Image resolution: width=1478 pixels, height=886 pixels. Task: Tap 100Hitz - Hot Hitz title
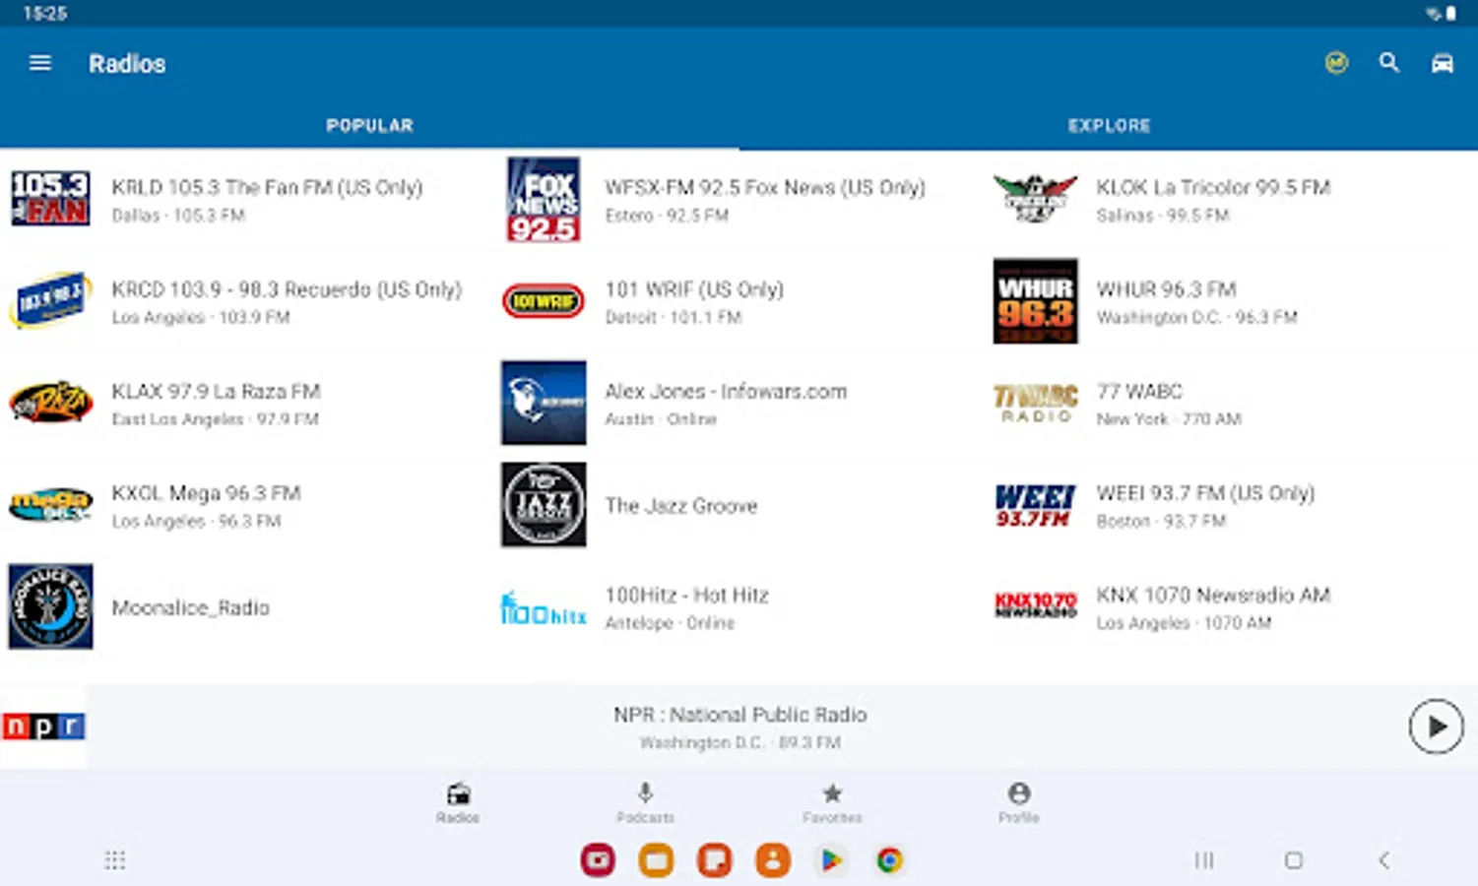pyautogui.click(x=686, y=595)
